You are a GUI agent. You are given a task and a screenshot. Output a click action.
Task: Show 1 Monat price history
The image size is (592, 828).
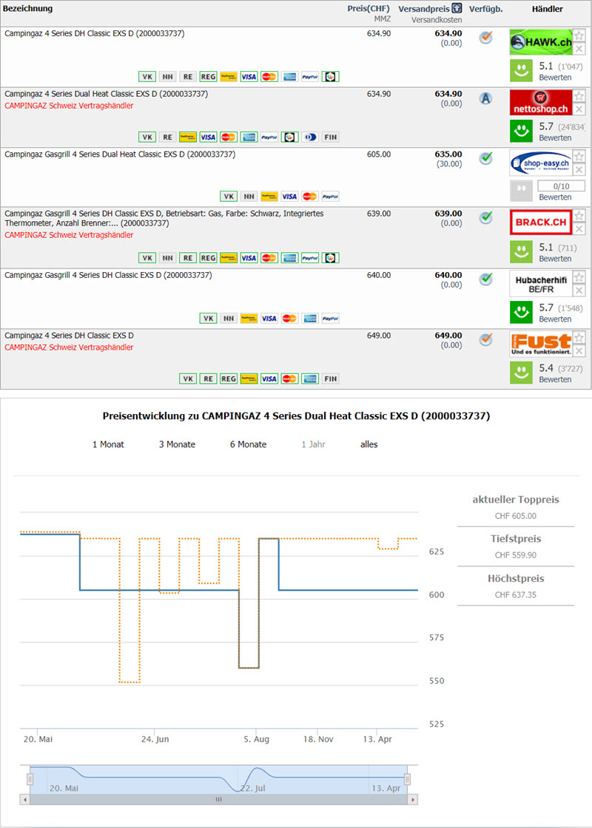pyautogui.click(x=108, y=444)
